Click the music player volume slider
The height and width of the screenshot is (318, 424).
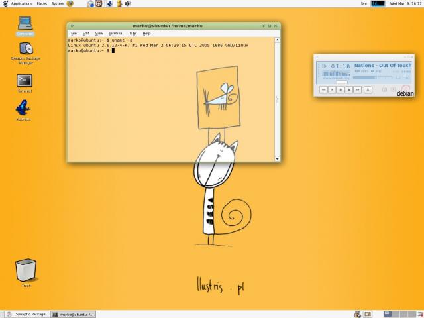pos(365,78)
